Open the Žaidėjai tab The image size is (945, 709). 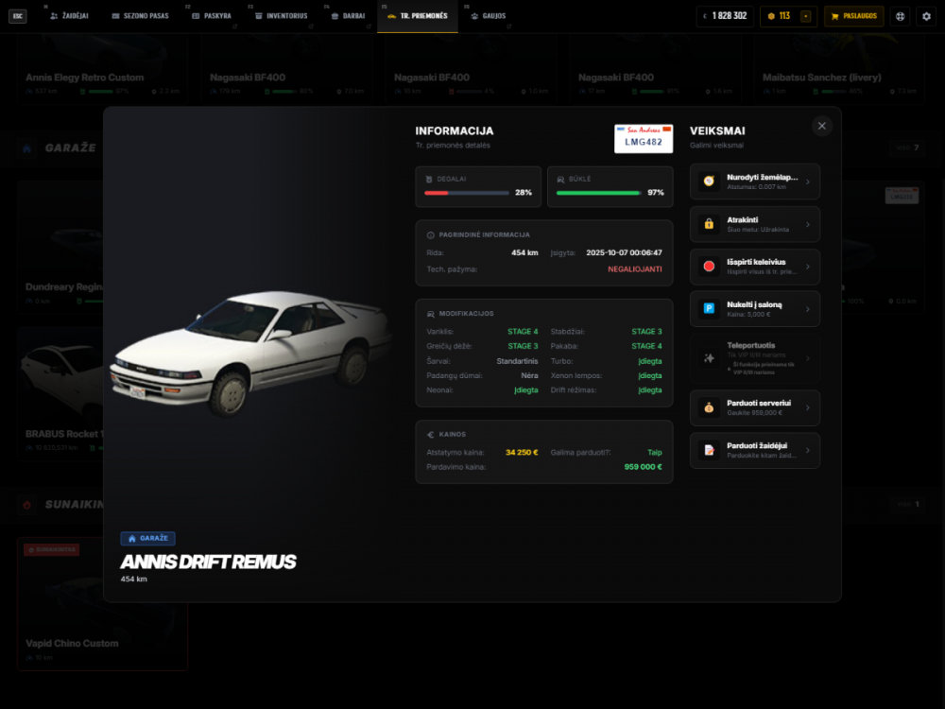click(69, 16)
